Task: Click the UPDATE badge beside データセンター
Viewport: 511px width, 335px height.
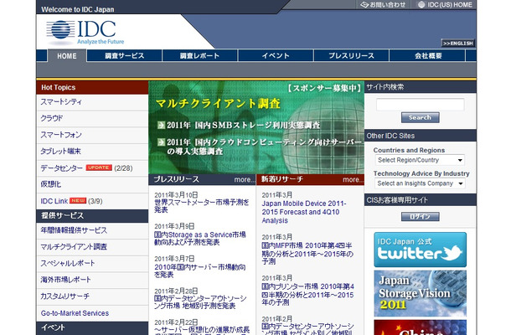Action: (x=99, y=167)
